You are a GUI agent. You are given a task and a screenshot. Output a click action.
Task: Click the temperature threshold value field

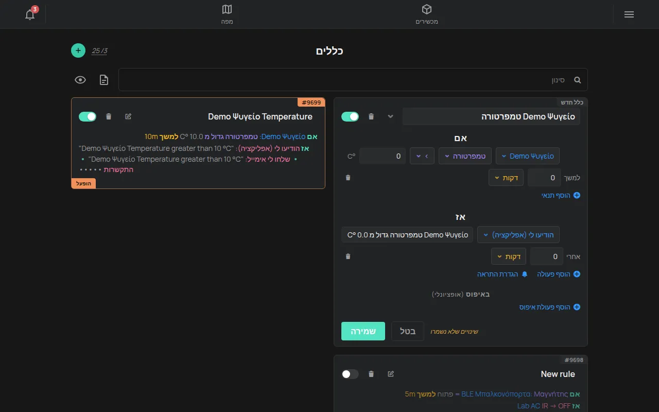(383, 156)
